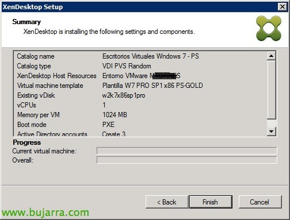Click the XenDesktop Setup title bar text

(x=33, y=7)
